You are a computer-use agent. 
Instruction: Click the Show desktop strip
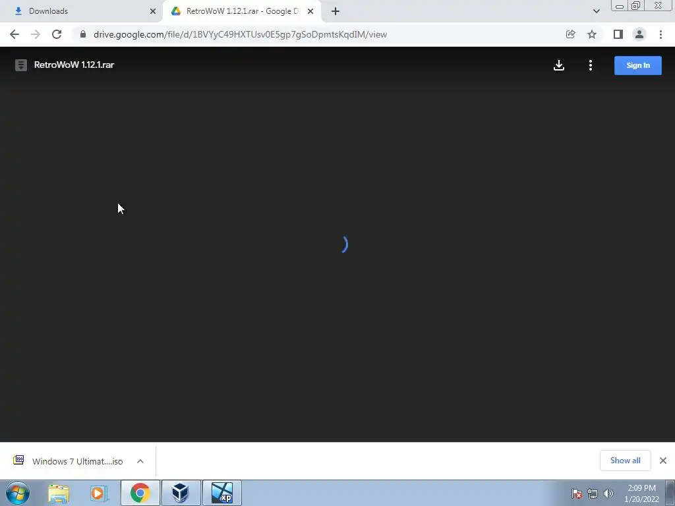tap(670, 493)
